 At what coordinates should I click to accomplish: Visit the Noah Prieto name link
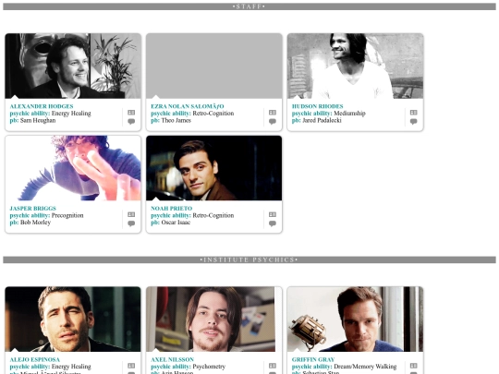click(172, 209)
